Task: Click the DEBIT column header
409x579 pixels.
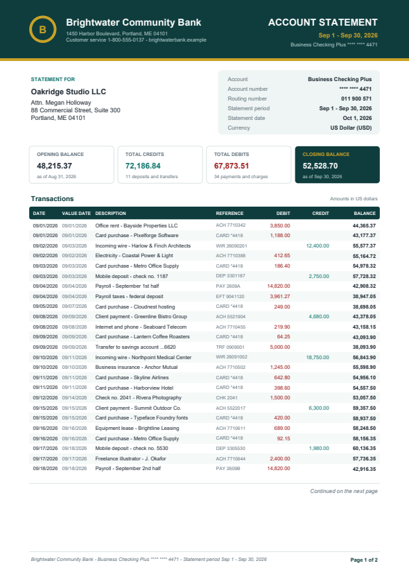Action: pos(283,214)
